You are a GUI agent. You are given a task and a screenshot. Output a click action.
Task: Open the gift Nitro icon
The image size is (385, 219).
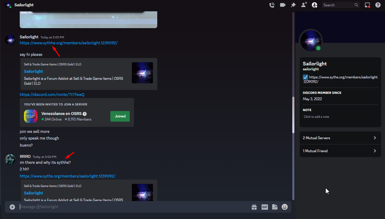click(x=254, y=207)
